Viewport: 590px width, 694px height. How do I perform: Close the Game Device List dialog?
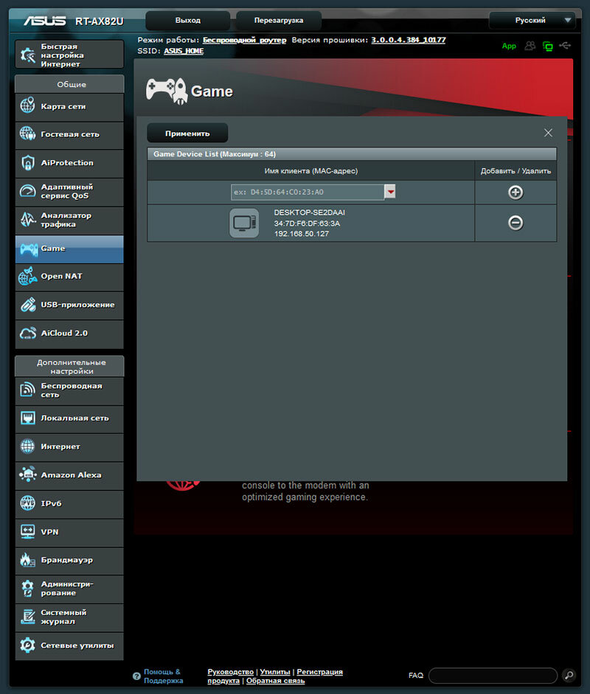(x=548, y=133)
